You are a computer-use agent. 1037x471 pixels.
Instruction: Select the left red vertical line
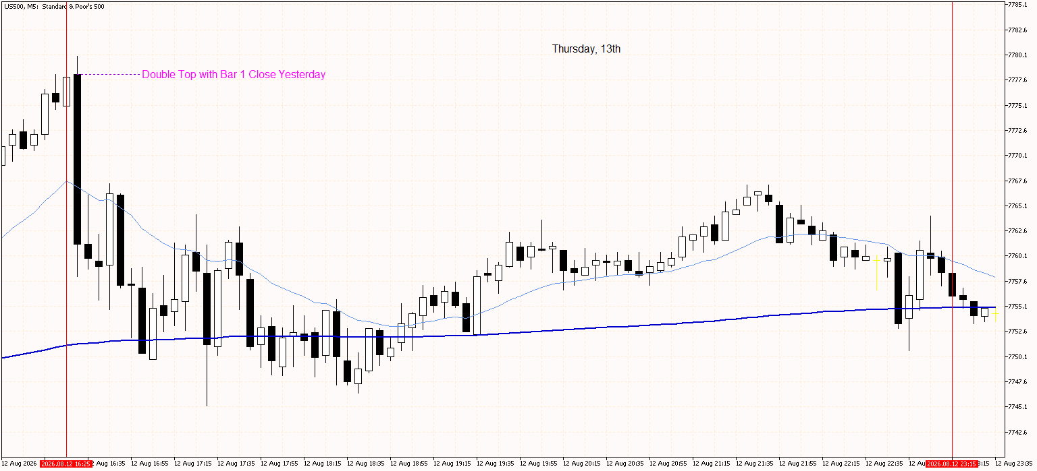point(66,229)
